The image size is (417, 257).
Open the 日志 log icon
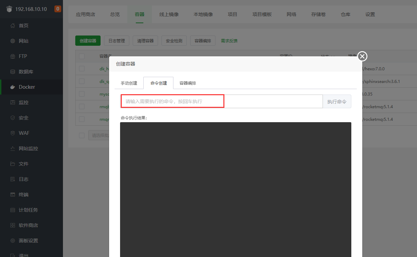coord(13,179)
